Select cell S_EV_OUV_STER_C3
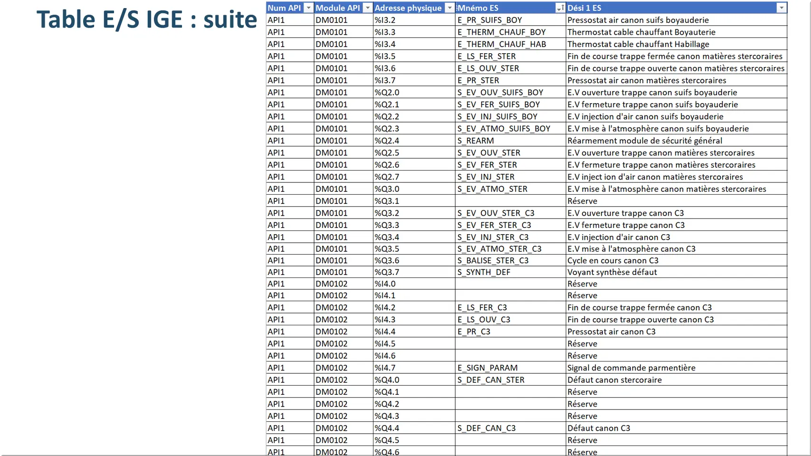811x456 pixels. 510,213
